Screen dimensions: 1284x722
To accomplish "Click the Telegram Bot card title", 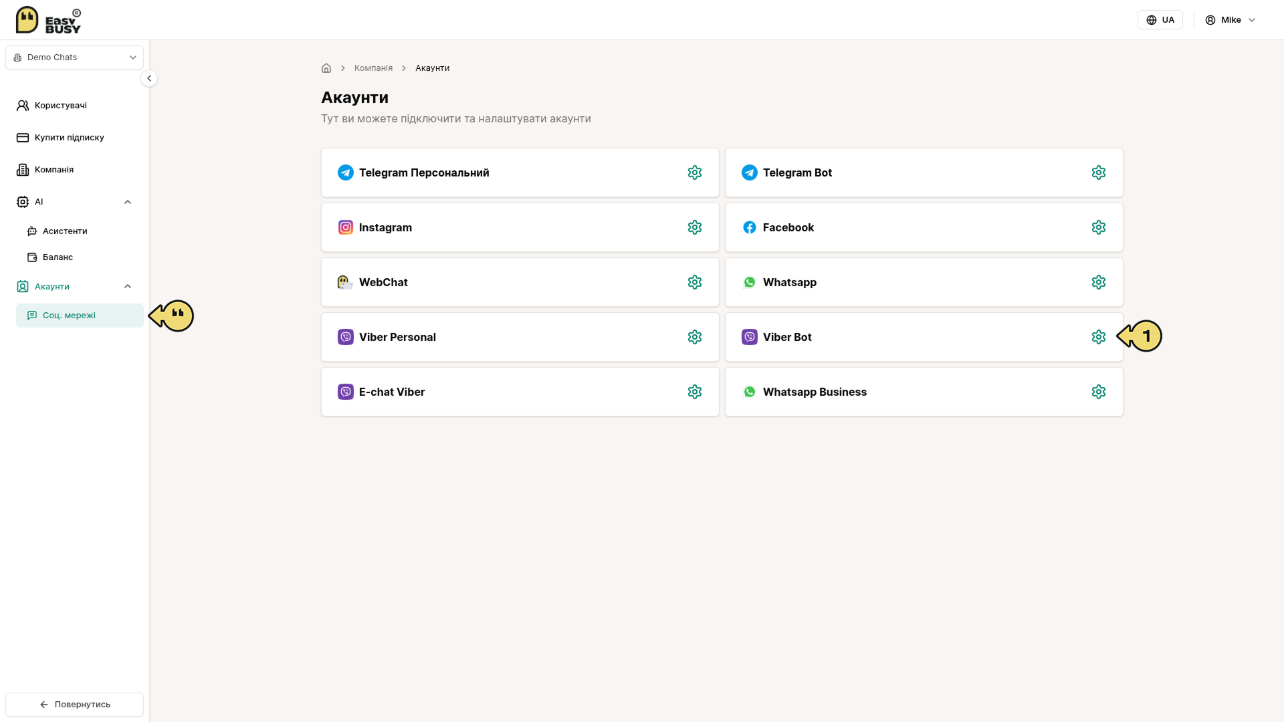I will click(797, 172).
